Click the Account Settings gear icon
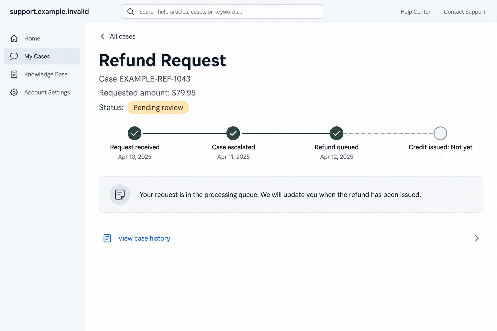The height and width of the screenshot is (331, 497). coord(14,92)
